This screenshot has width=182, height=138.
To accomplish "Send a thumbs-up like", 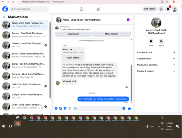I will click(x=130, y=108).
